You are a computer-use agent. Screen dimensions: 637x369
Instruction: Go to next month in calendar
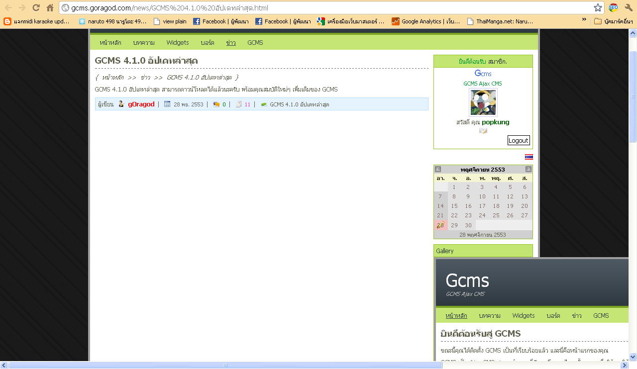[529, 170]
